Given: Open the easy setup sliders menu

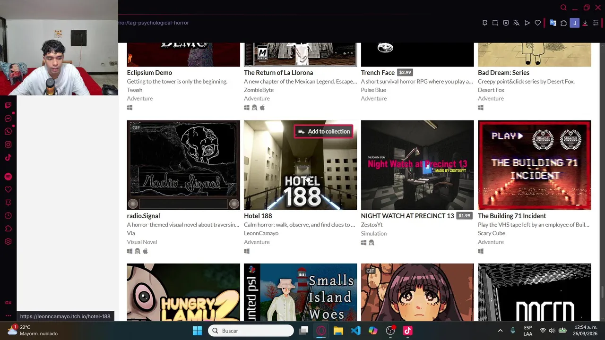Looking at the screenshot, I should 596,23.
